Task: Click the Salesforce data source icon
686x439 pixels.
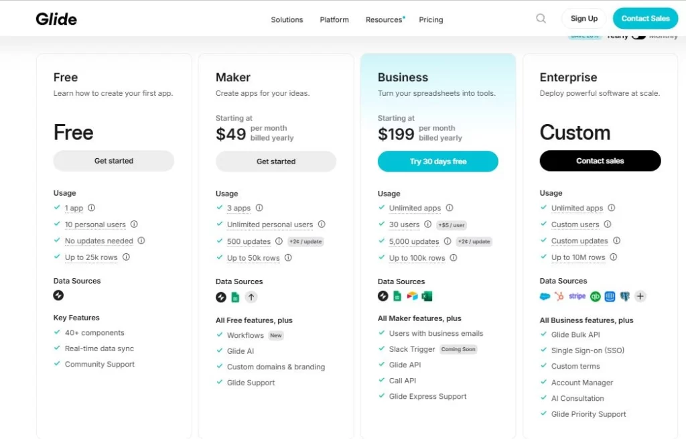Action: click(x=545, y=296)
